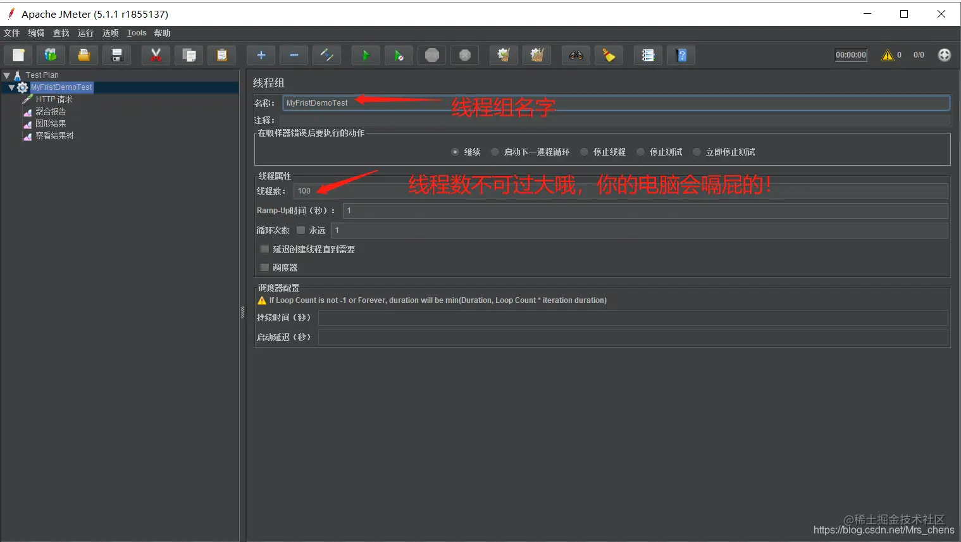Screen dimensions: 961x542
Task: Select 图形结果 in the tree
Action: (51, 123)
